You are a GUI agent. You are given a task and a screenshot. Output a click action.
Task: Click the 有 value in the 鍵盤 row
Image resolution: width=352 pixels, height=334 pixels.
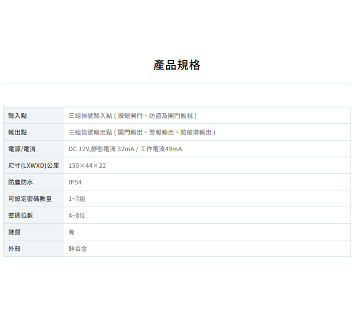tap(72, 232)
